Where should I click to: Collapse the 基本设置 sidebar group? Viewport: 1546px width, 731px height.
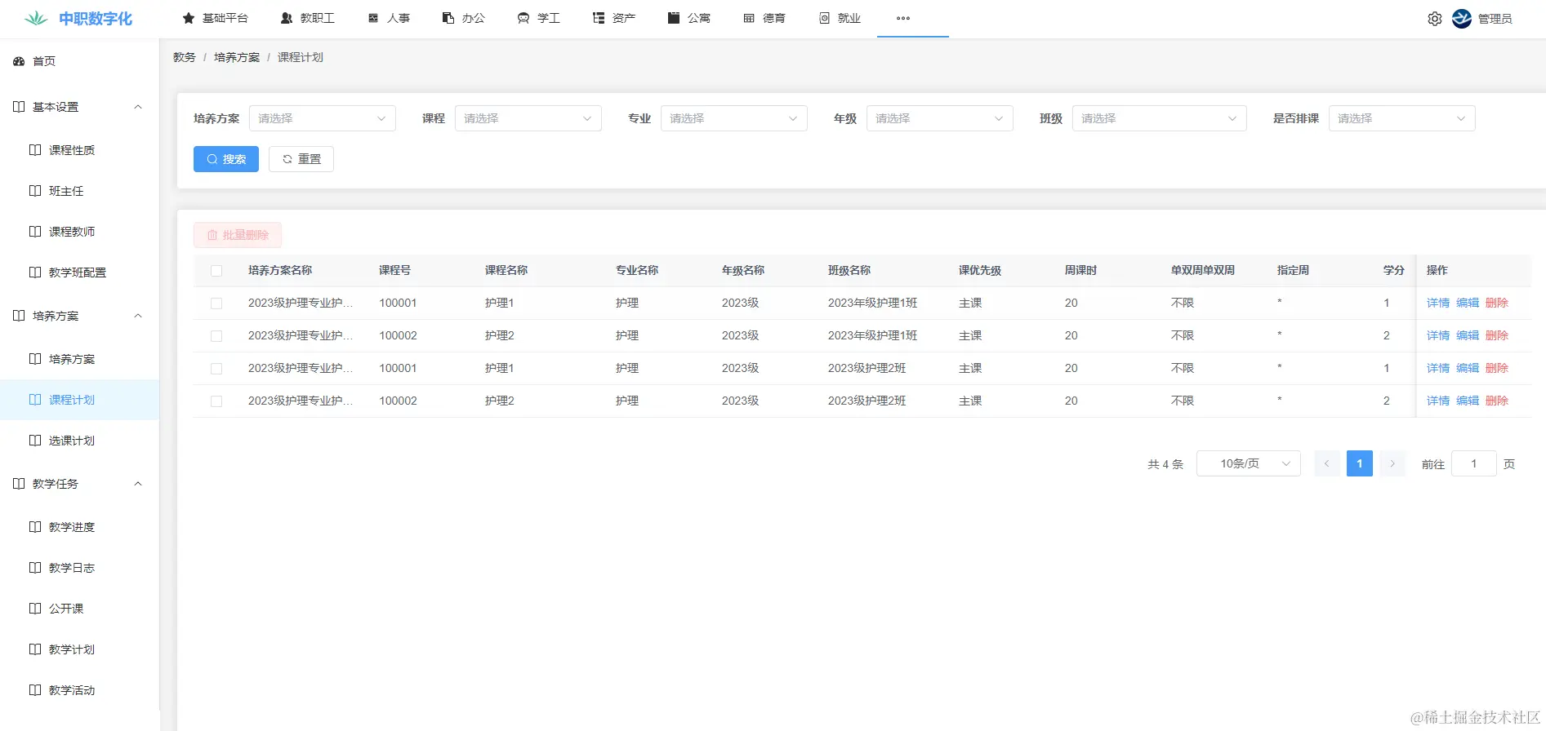point(79,107)
